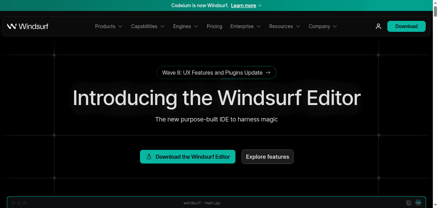
Task: Open the Engines dropdown menu
Action: click(x=185, y=26)
